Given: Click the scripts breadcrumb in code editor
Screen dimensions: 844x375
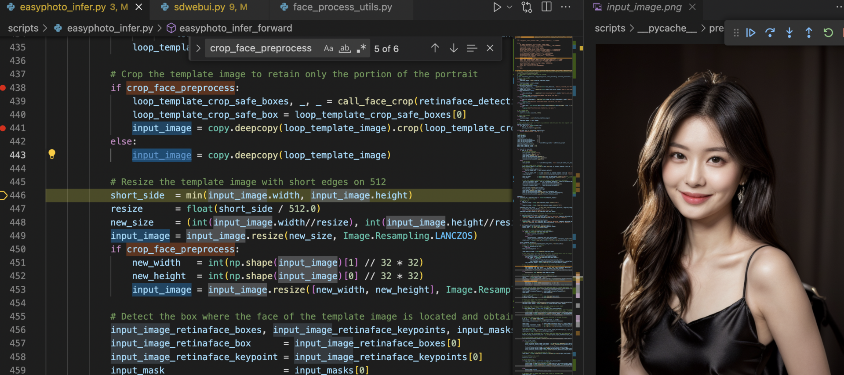Looking at the screenshot, I should click(x=23, y=28).
